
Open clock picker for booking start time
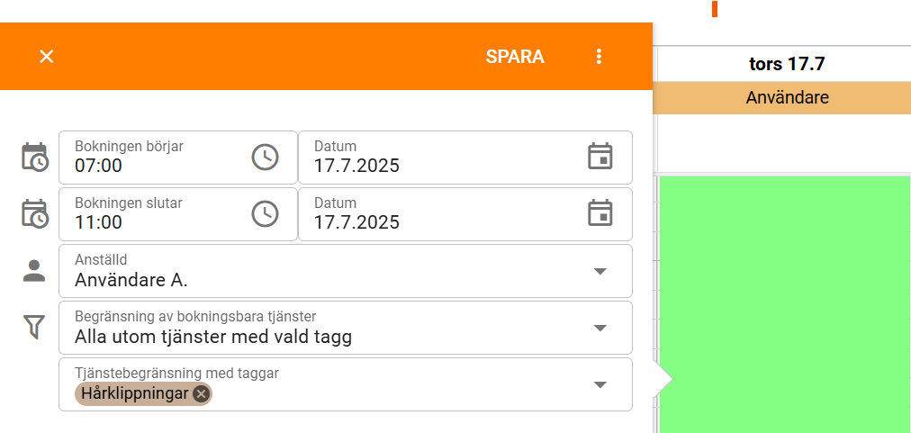(265, 158)
